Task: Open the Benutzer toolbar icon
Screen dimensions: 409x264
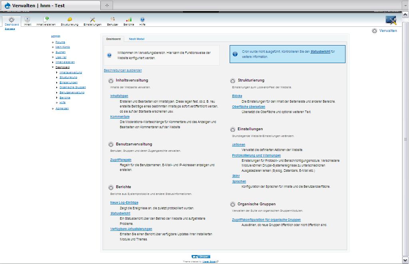Action: click(113, 19)
